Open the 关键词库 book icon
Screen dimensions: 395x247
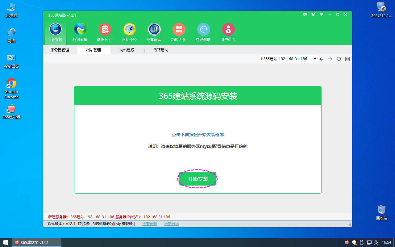click(x=154, y=32)
